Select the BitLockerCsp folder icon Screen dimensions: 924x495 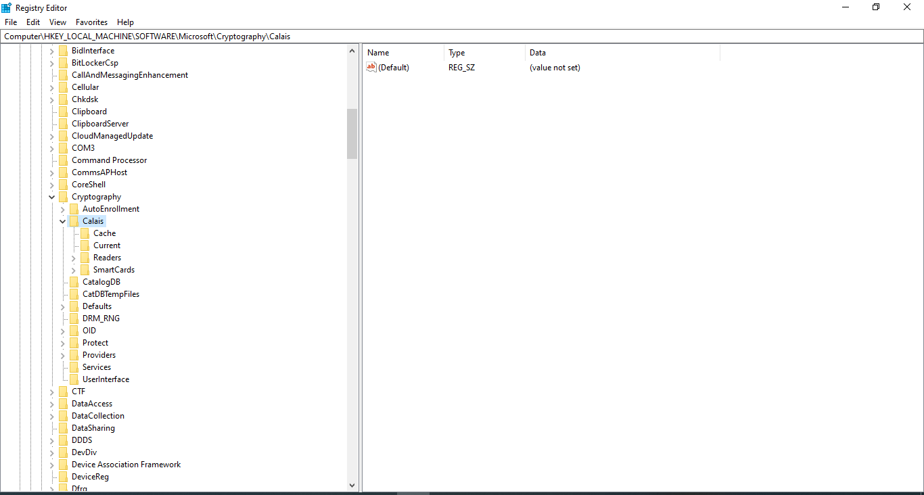64,63
